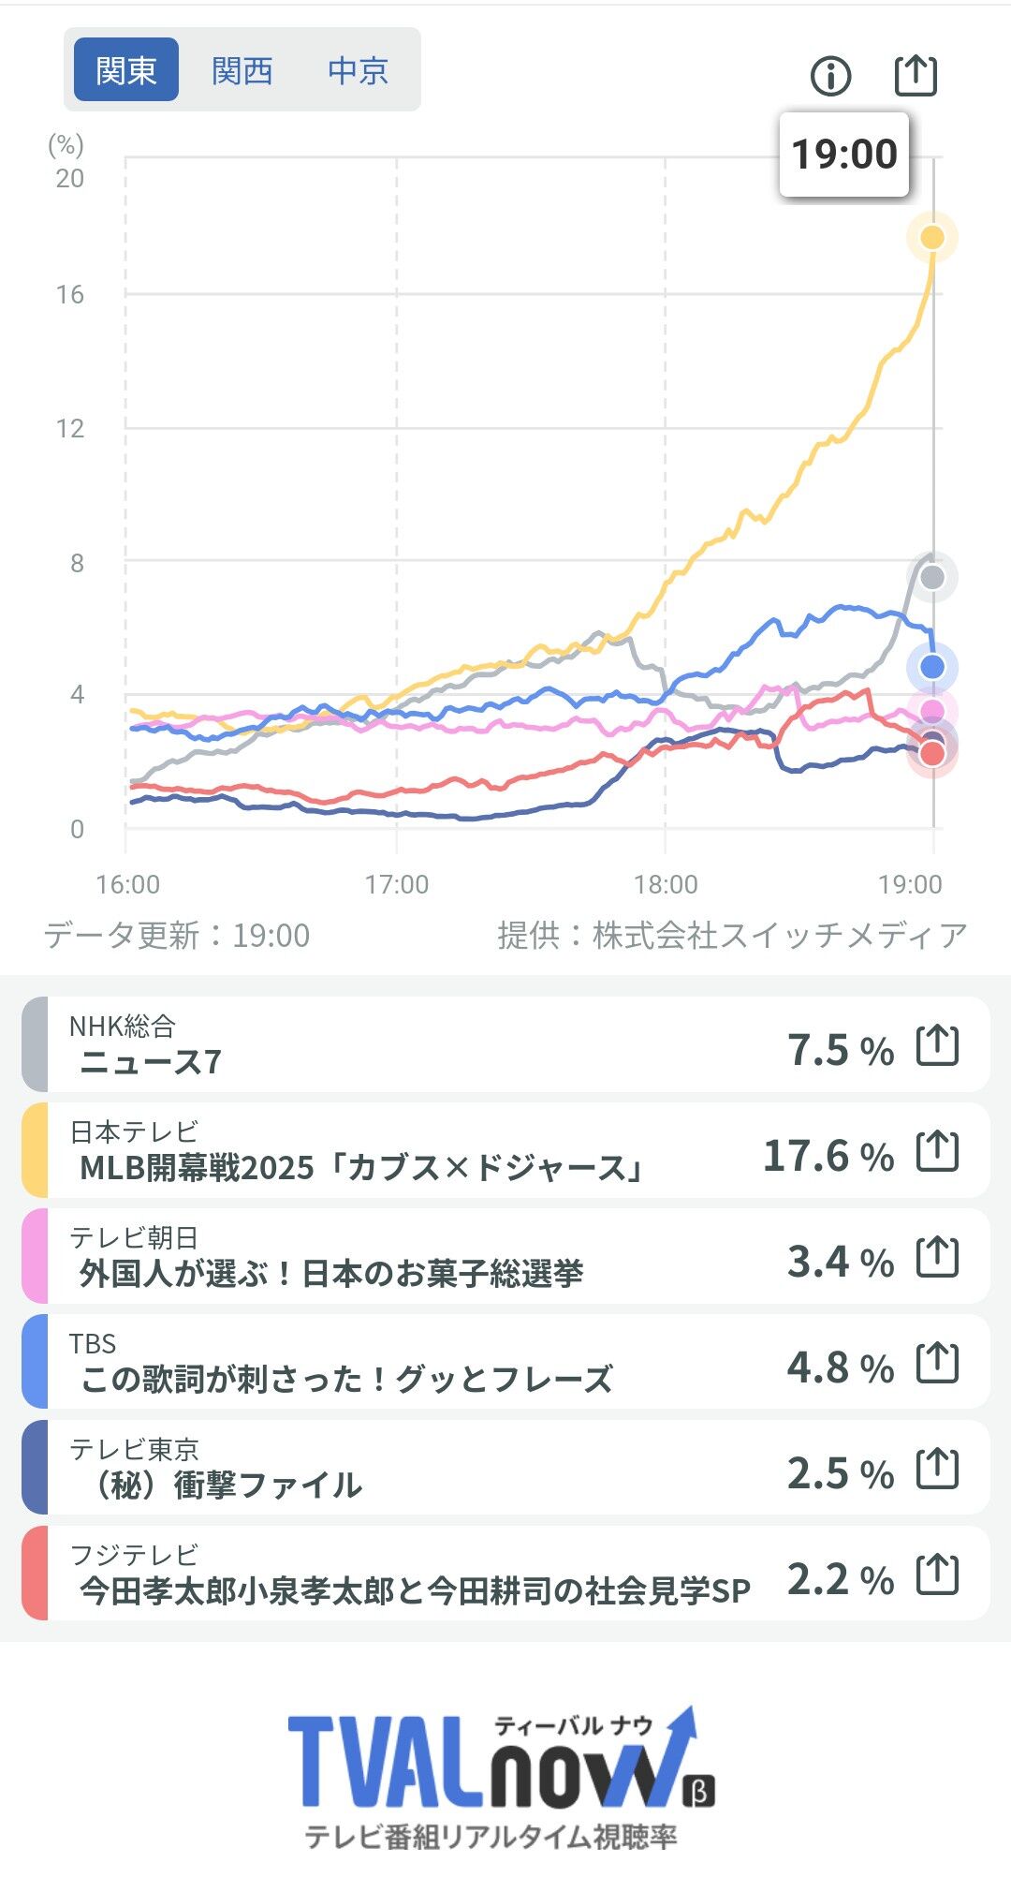Click the chart share icon at top
Screen dimensions: 1011x1877
pos(916,75)
